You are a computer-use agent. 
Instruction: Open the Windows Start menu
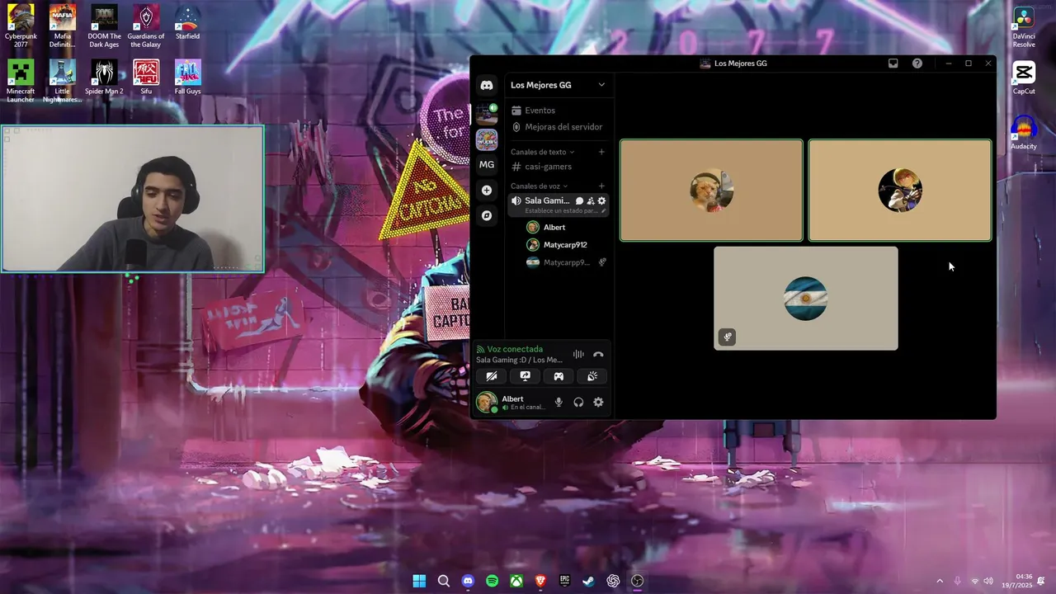pos(419,581)
